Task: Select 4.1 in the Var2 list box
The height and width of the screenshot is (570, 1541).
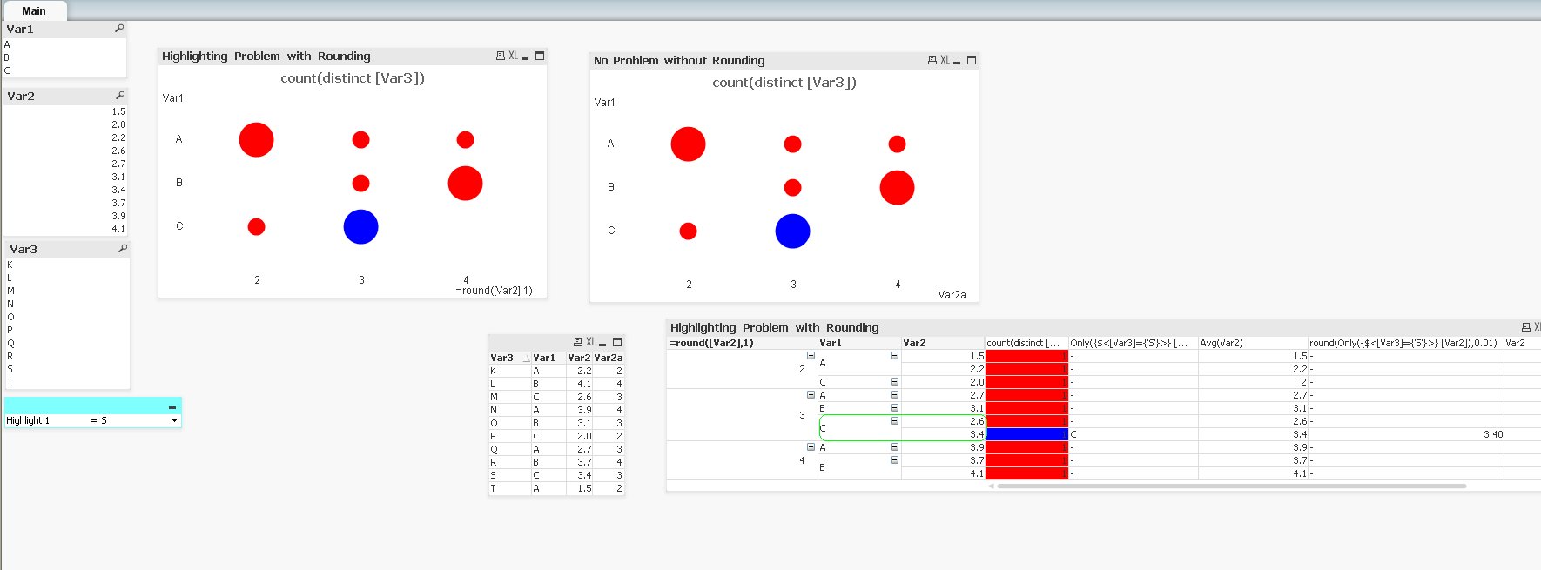Action: [x=65, y=229]
